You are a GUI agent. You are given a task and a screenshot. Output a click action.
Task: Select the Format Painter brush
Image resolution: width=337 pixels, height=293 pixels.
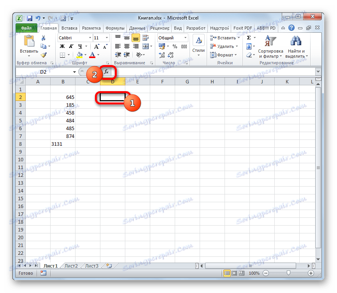coord(44,55)
